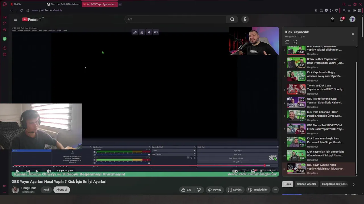Open more actions menu below video
The width and height of the screenshot is (364, 204).
275,190
